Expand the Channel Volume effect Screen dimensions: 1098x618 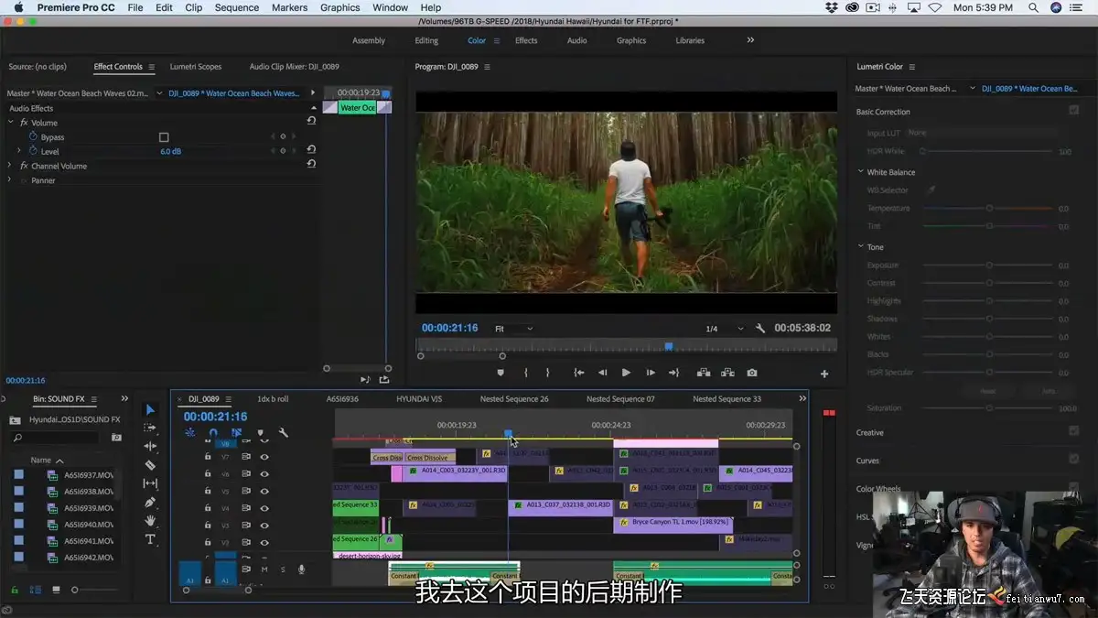click(10, 166)
